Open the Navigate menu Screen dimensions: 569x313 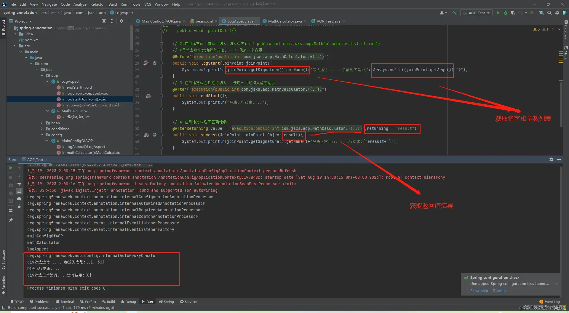[49, 4]
